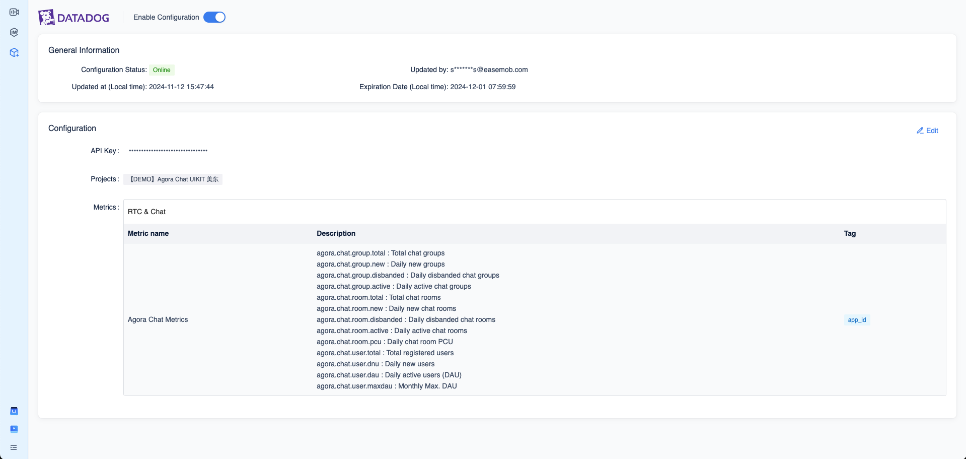Click the Metric name column header
The image size is (966, 459).
148,233
